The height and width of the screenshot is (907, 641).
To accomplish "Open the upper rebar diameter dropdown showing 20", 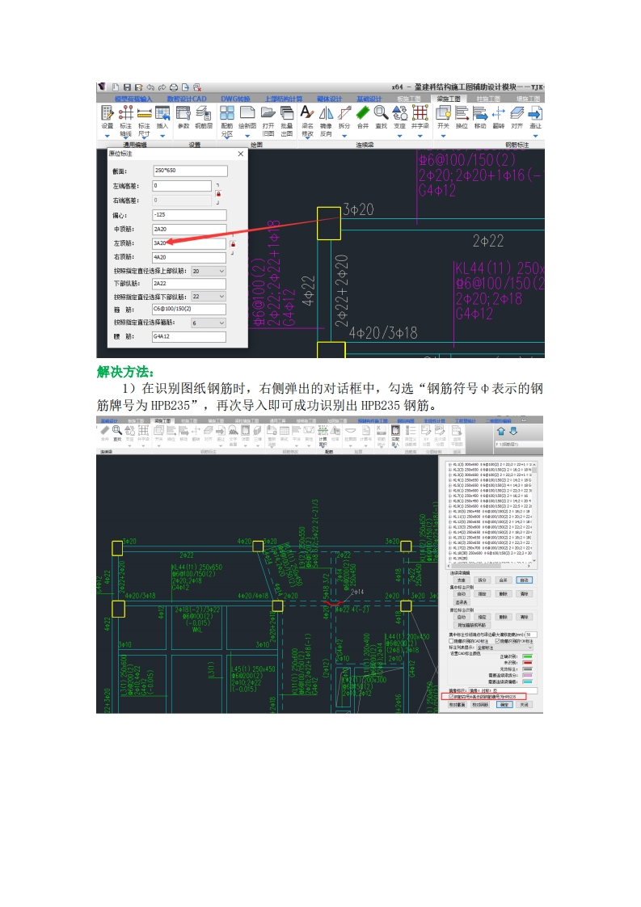I will pyautogui.click(x=209, y=272).
